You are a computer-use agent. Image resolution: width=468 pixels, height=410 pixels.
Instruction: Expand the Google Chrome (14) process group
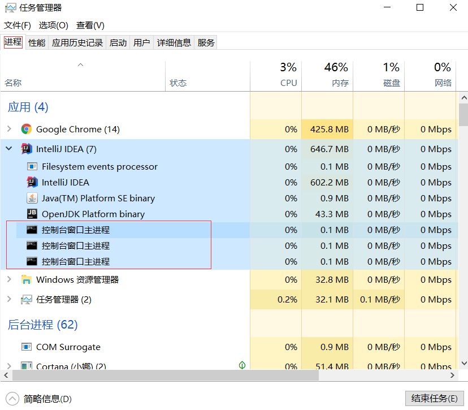point(9,129)
